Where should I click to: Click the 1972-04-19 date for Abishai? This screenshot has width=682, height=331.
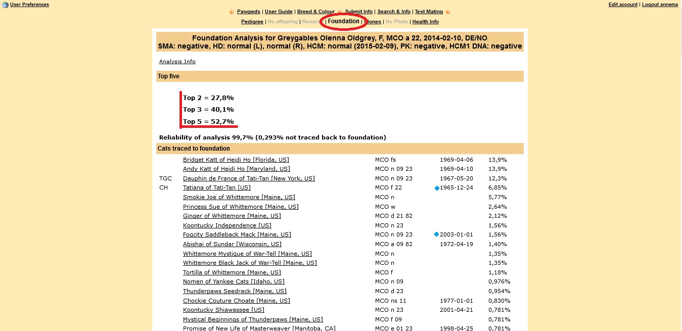[x=457, y=244]
